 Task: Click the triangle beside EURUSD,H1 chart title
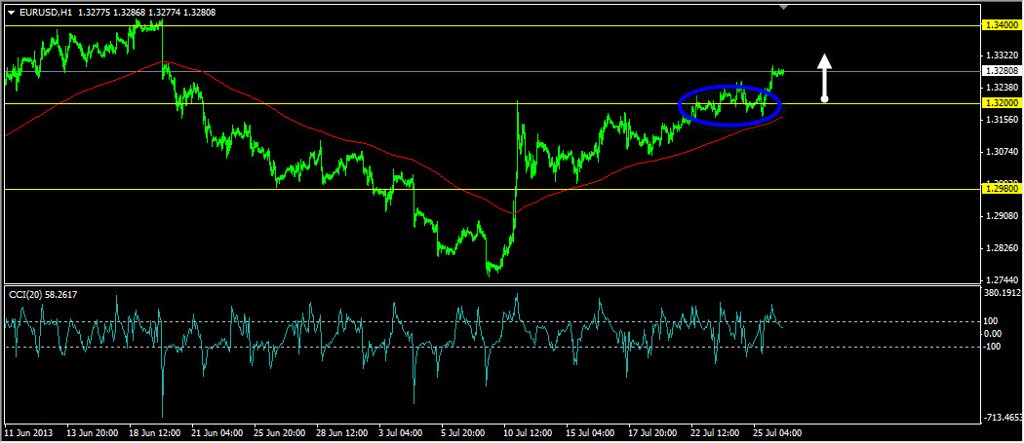[x=11, y=12]
